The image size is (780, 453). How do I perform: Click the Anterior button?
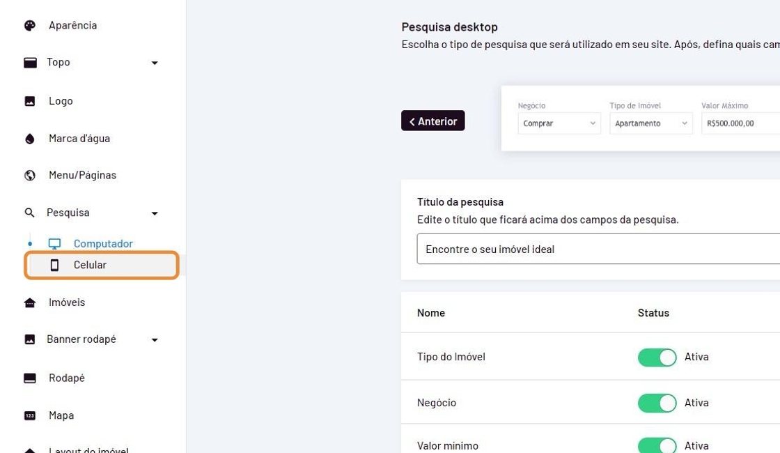point(432,121)
